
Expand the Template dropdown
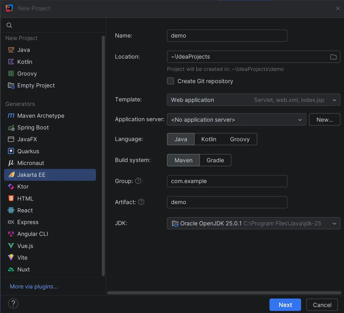click(334, 100)
